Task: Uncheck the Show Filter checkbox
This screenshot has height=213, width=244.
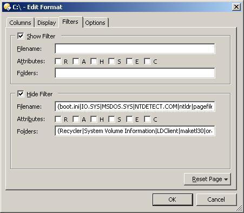Action: [x=21, y=36]
